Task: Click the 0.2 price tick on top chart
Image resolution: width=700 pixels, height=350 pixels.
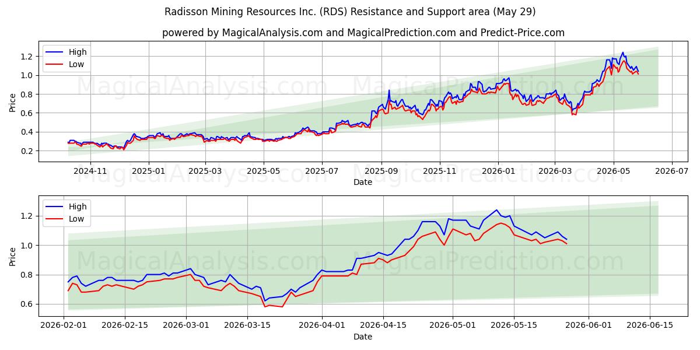Action: pos(28,151)
